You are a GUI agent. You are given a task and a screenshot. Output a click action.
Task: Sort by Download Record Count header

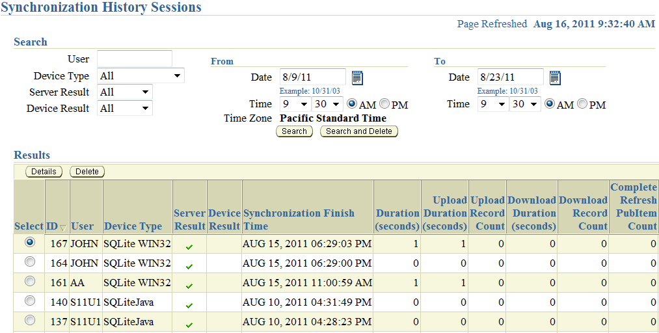[584, 213]
